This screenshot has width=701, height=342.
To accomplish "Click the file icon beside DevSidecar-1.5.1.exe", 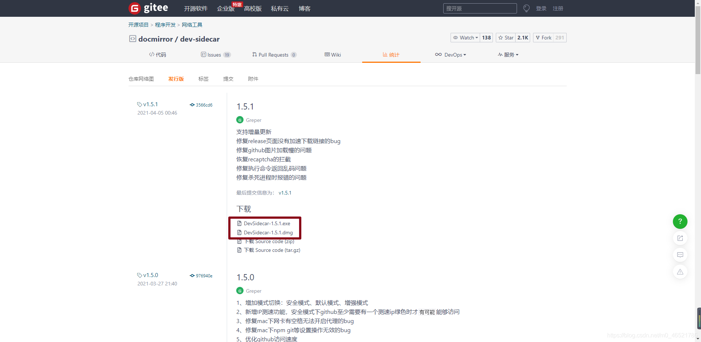I will (240, 223).
